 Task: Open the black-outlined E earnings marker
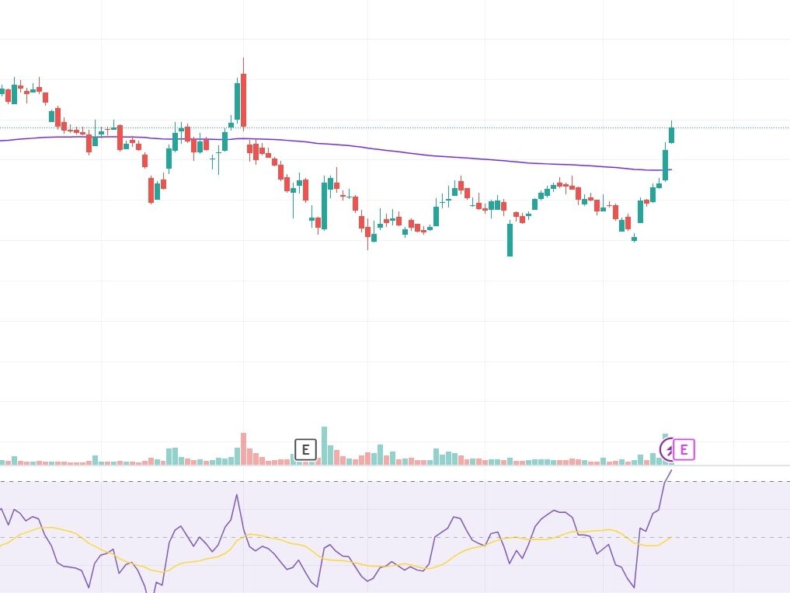[x=305, y=449]
